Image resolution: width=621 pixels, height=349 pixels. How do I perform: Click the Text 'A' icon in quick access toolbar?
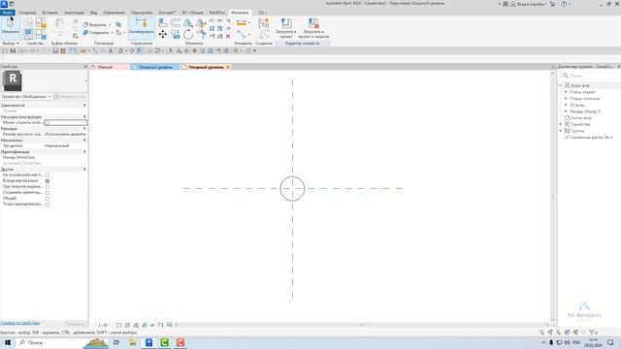(x=111, y=51)
